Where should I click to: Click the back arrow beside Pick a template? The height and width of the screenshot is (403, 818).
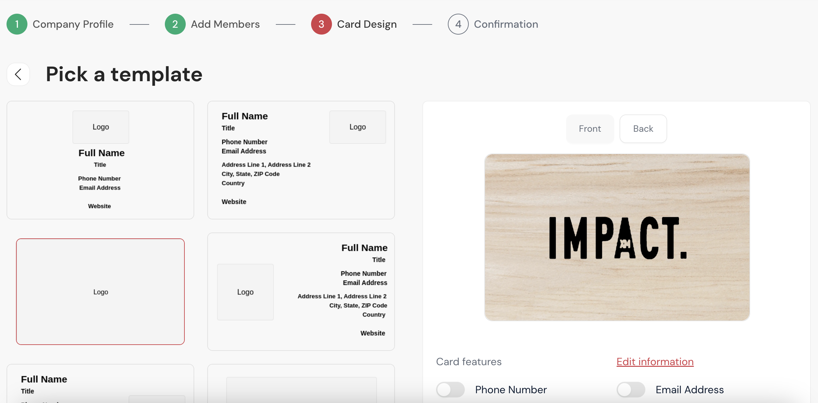pos(18,74)
